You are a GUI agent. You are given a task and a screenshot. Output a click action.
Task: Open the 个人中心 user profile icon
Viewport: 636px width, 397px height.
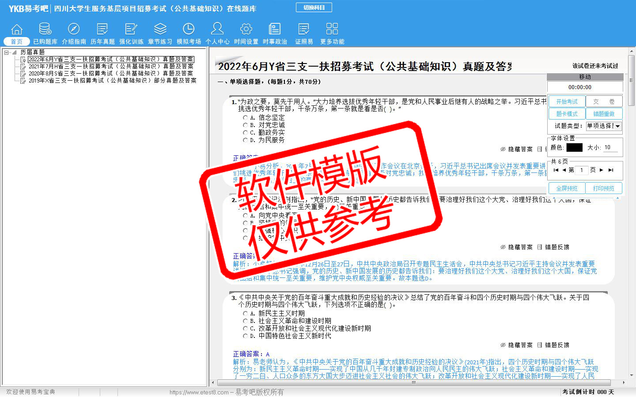coord(217,34)
